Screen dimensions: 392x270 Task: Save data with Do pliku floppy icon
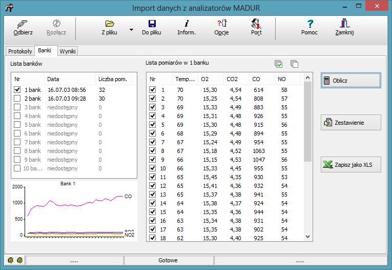(152, 24)
